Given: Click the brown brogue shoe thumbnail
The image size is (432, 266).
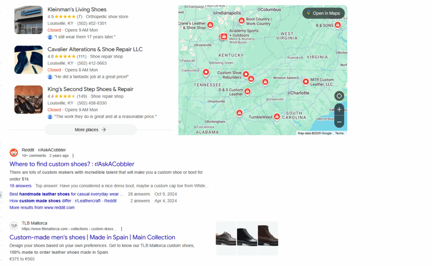Looking at the screenshot, I should point(226,239).
